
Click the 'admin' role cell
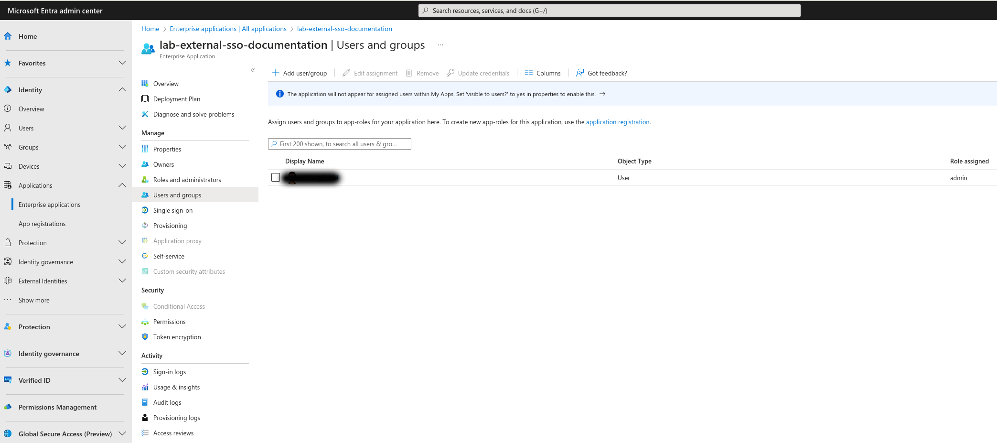click(958, 178)
